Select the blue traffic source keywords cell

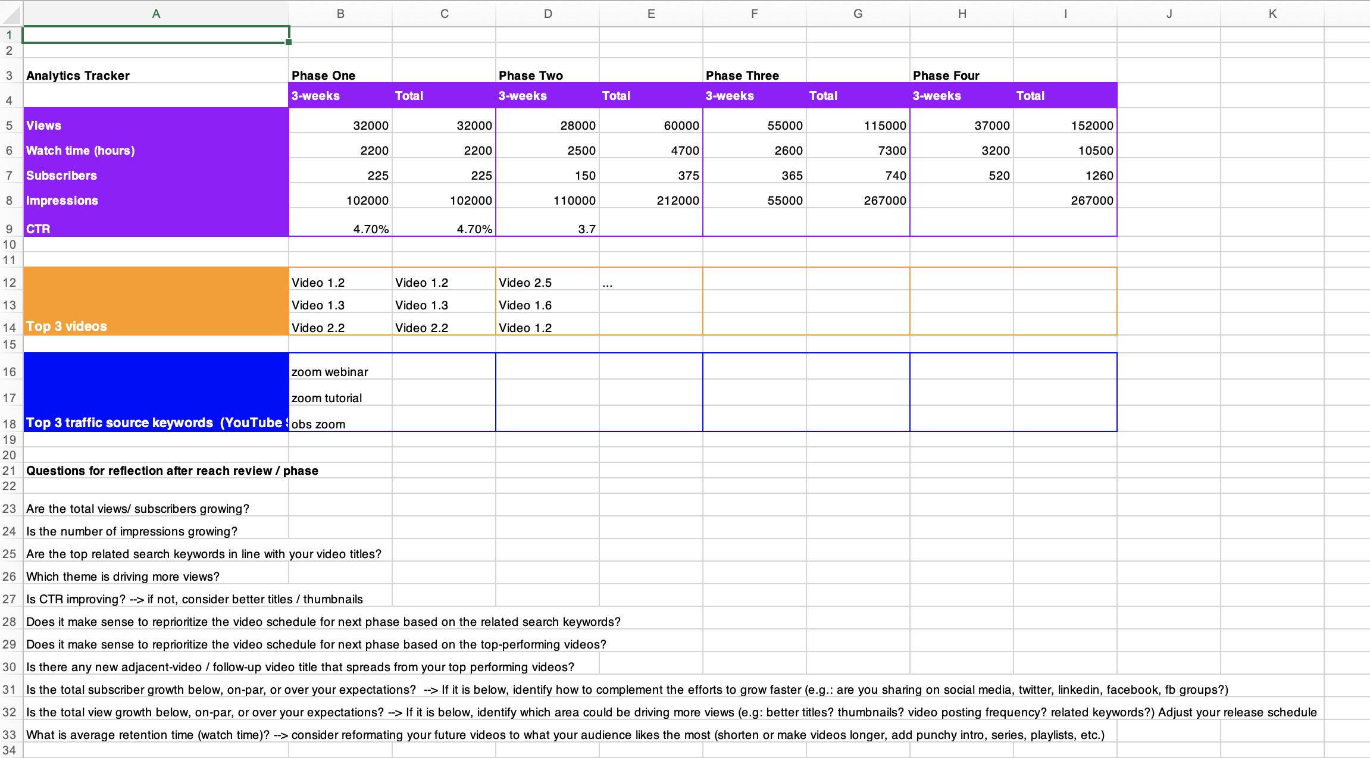pyautogui.click(x=156, y=392)
